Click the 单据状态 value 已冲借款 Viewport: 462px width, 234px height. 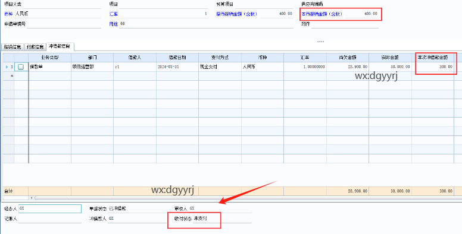(117, 208)
